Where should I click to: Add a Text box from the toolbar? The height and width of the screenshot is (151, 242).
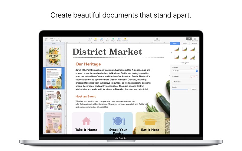click(x=107, y=39)
